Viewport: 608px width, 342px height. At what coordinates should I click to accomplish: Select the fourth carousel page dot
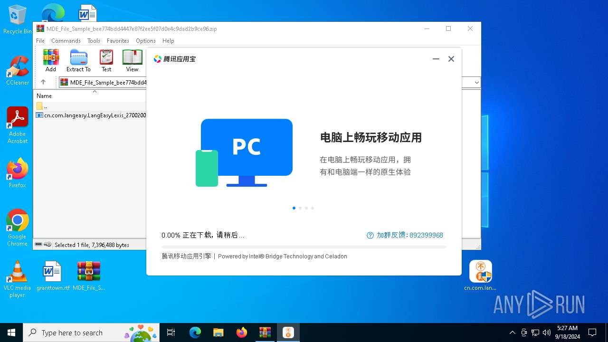(313, 208)
